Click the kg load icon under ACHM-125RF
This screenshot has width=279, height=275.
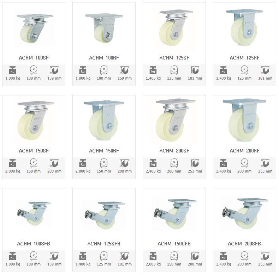pos(223,70)
